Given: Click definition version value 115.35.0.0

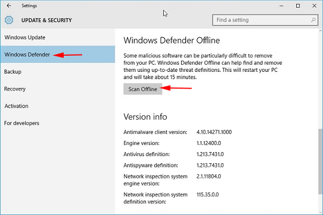Looking at the screenshot, I should coord(208,194).
